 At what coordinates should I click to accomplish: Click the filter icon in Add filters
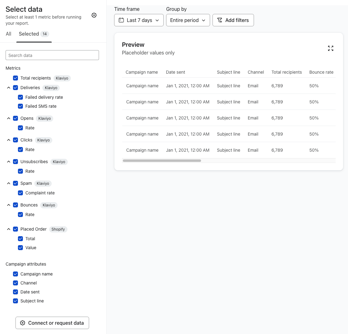tap(220, 20)
